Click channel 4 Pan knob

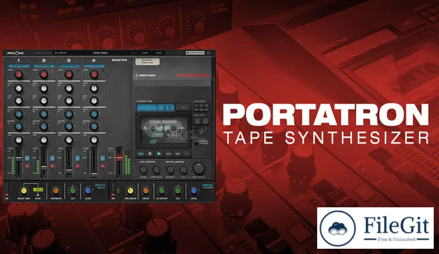point(94,140)
